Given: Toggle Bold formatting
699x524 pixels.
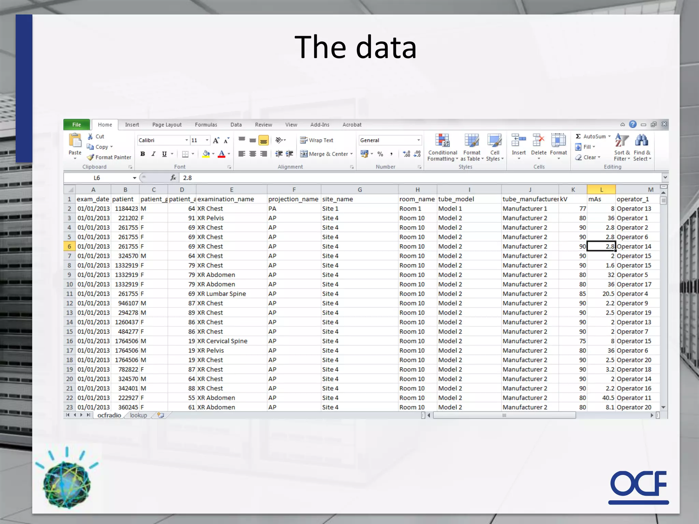Looking at the screenshot, I should [x=143, y=154].
